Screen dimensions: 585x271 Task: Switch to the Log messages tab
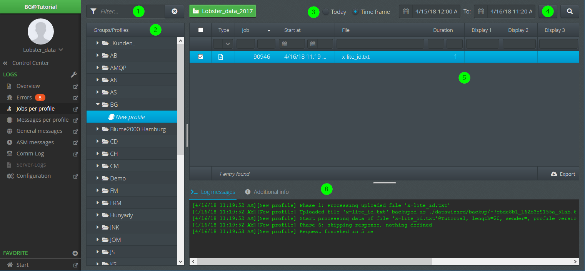pyautogui.click(x=213, y=192)
